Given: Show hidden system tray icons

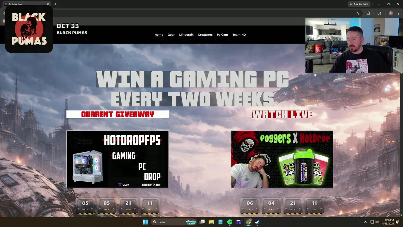Looking at the screenshot, I should pos(365,222).
